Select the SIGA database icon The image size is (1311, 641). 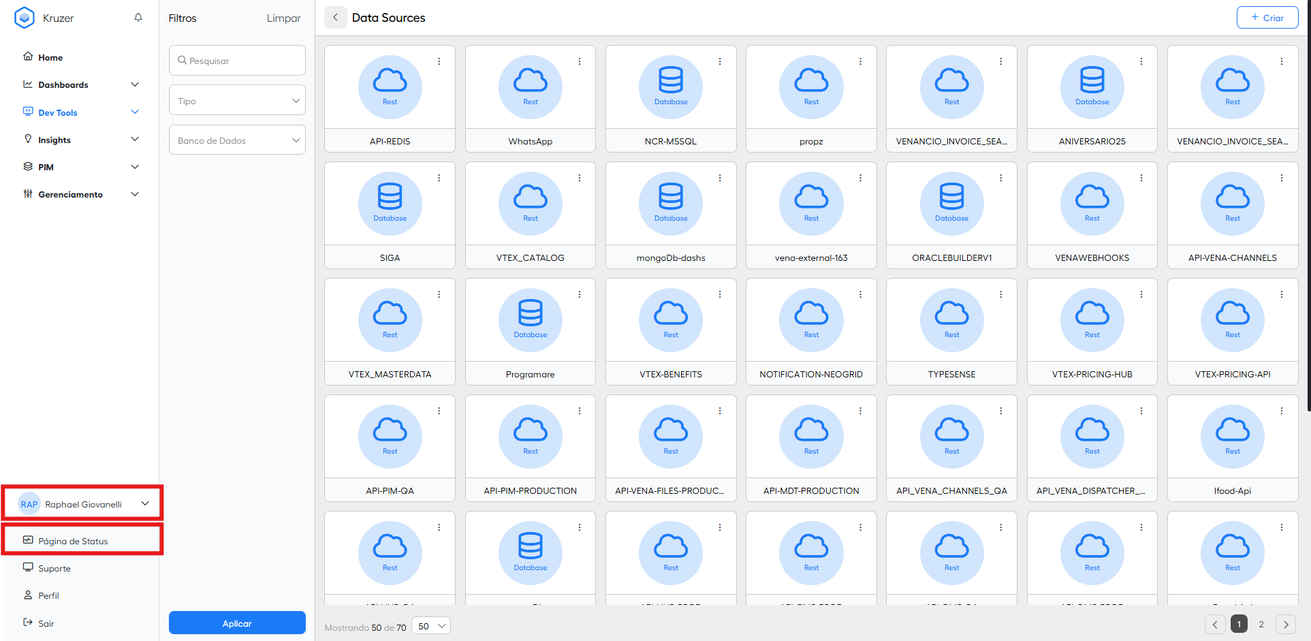click(x=390, y=203)
